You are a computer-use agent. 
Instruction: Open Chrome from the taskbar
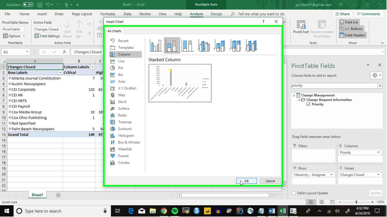point(164,211)
